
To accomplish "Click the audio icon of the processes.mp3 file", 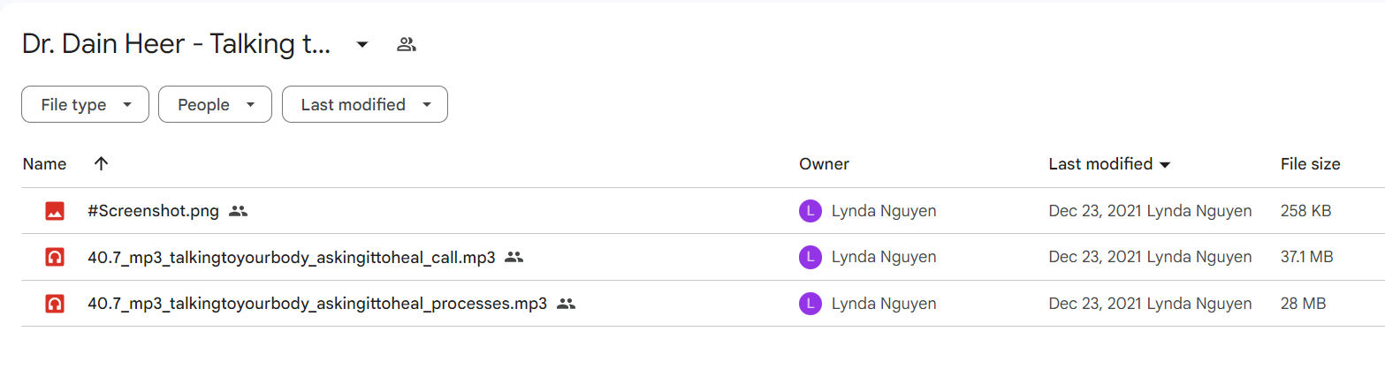I will coord(55,304).
